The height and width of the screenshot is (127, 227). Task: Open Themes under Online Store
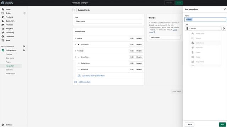tap(9, 54)
